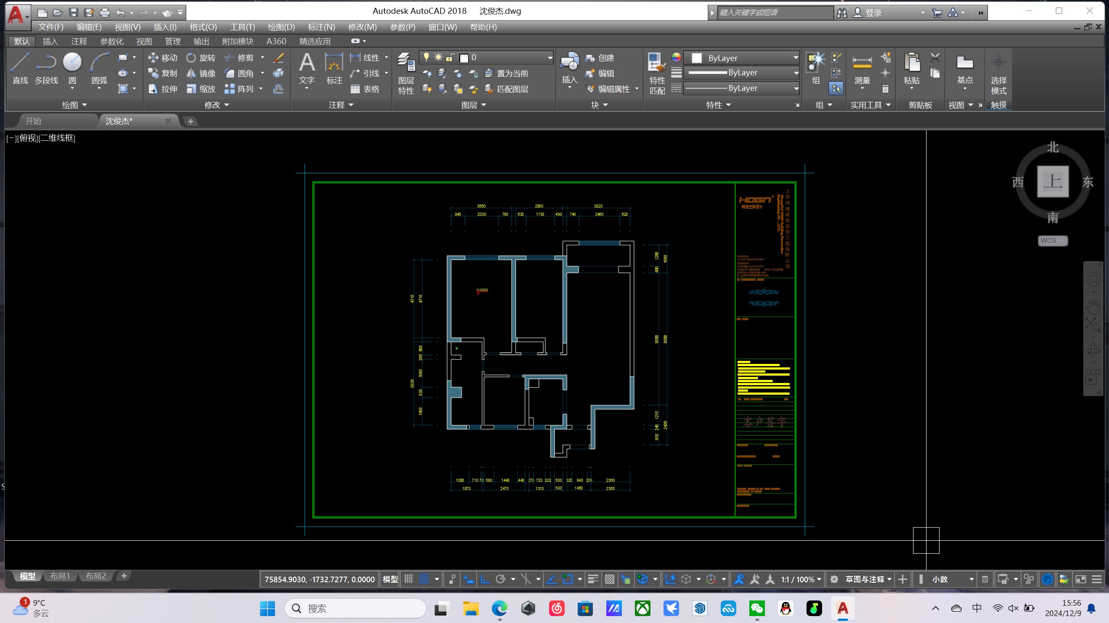This screenshot has height=623, width=1109.
Task: Toggle grid display in status bar
Action: 409,579
